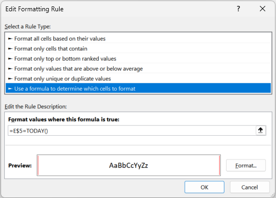The height and width of the screenshot is (198, 276).
Task: Click the 'Edit Formatting Rule' dialog title
Action: coord(34,9)
